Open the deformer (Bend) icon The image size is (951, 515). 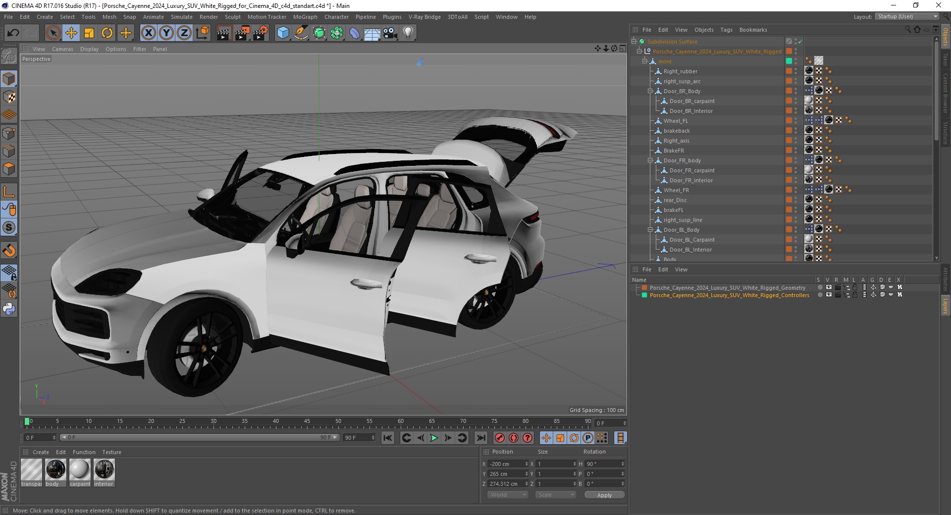point(355,33)
